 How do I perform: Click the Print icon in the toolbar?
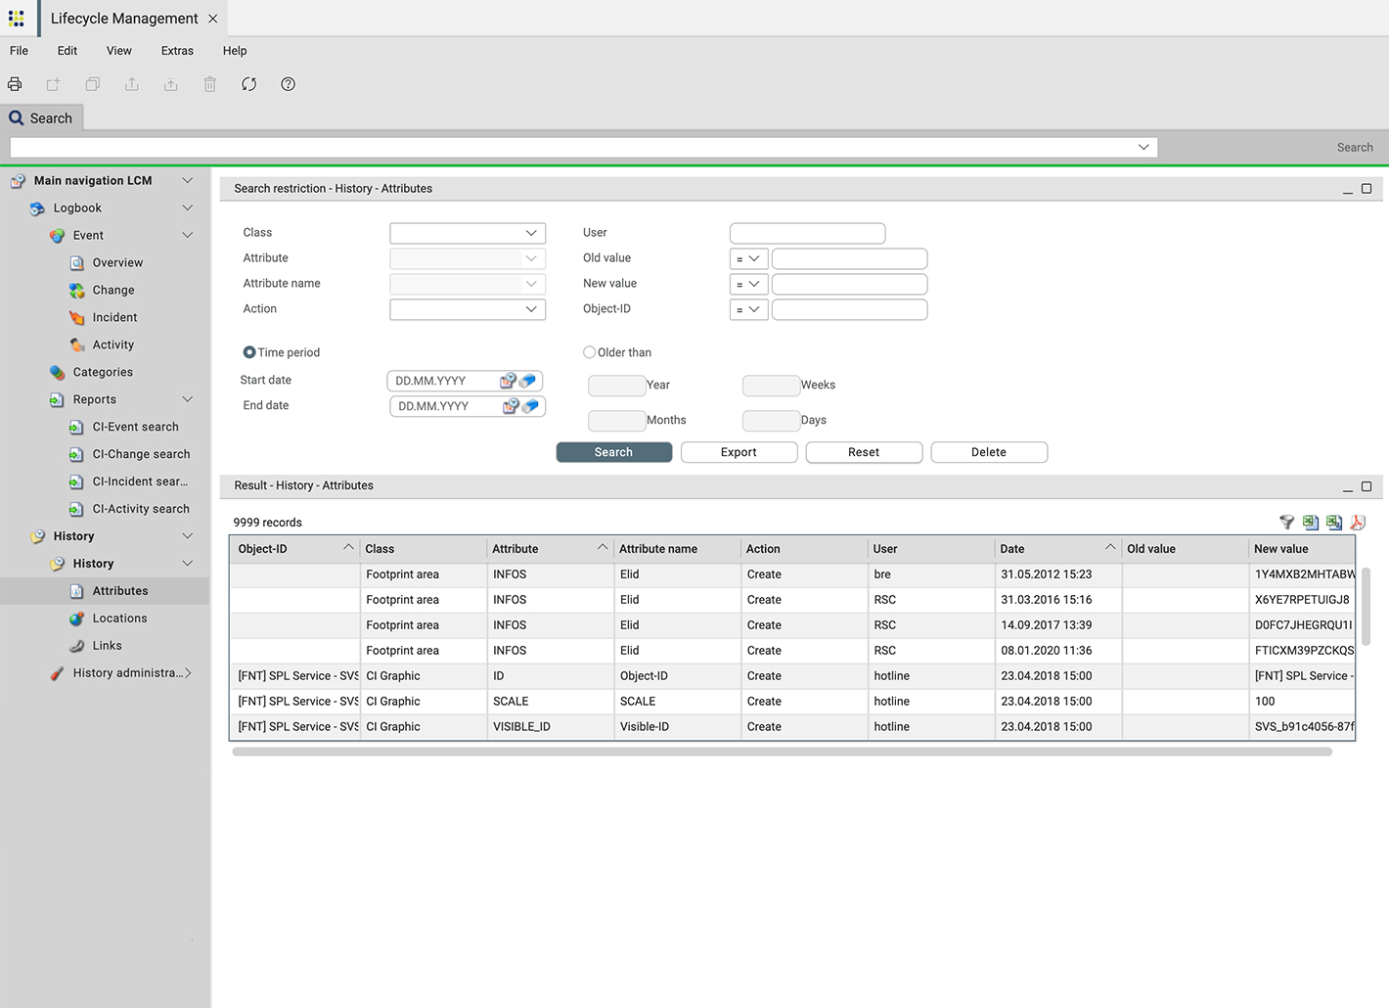click(15, 84)
